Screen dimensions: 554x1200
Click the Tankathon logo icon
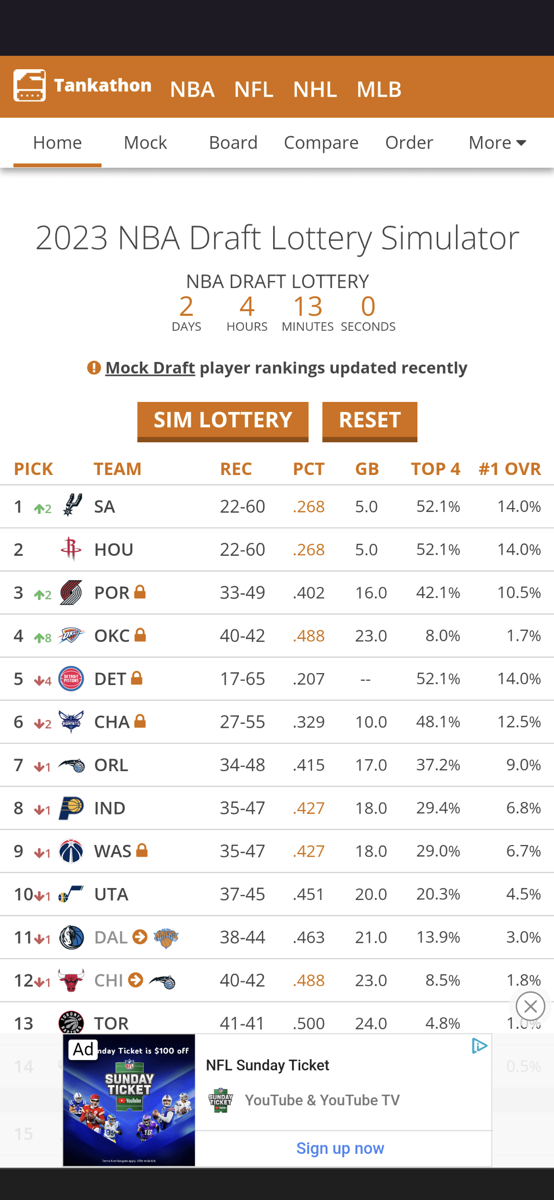(29, 86)
